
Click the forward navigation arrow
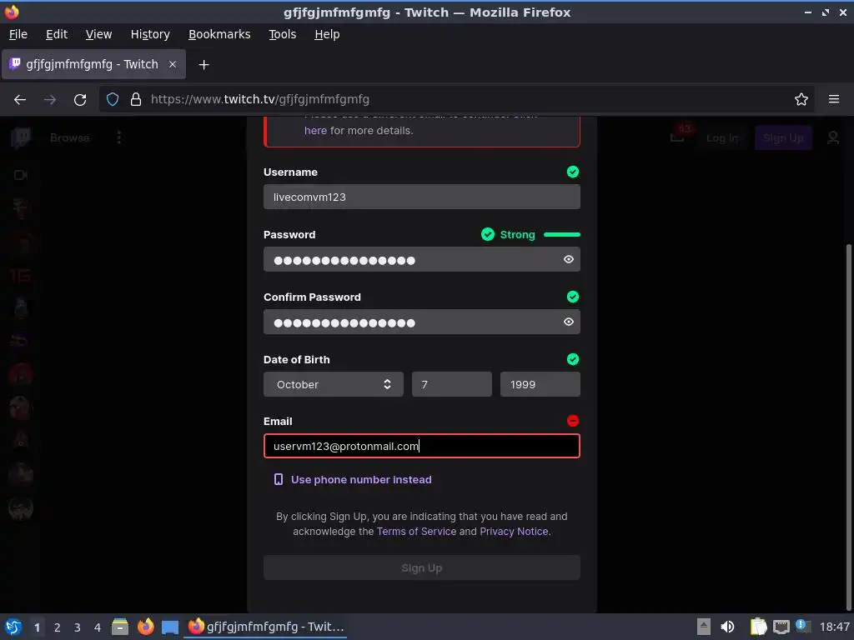(50, 100)
